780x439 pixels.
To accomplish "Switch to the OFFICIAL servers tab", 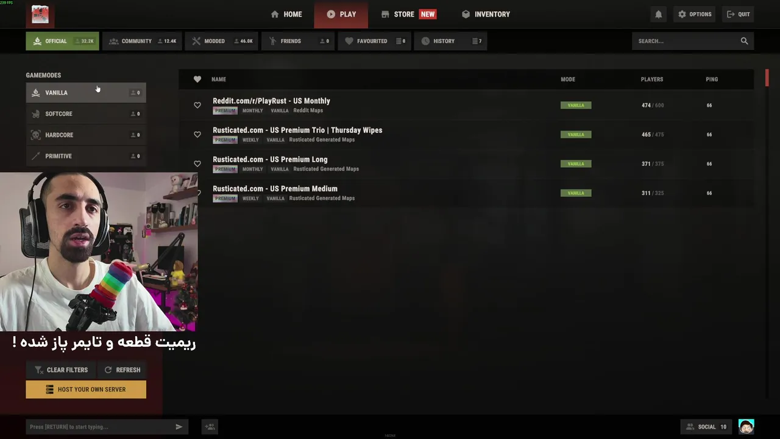I will (x=62, y=41).
